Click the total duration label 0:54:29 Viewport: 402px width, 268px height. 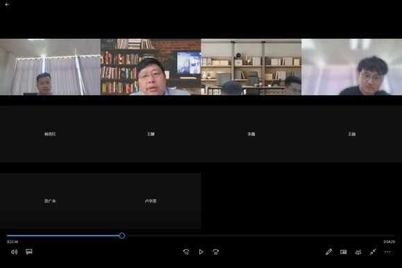click(390, 242)
